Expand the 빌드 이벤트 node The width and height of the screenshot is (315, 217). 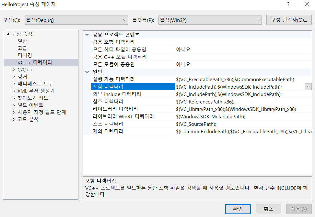[14, 105]
